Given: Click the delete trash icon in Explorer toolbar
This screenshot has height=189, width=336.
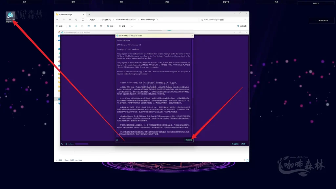Looking at the screenshot, I should click(x=101, y=26).
